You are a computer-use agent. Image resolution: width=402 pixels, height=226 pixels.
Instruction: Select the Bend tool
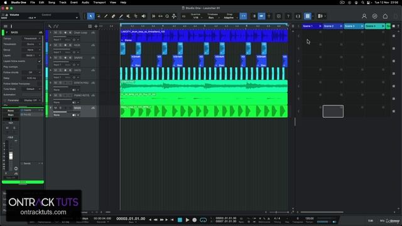[136, 16]
